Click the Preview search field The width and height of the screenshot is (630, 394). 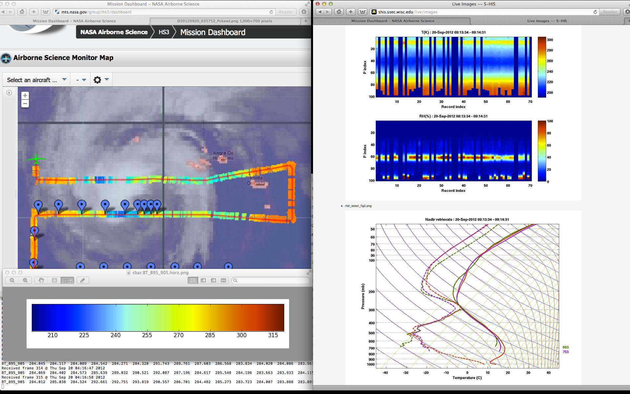[272, 280]
